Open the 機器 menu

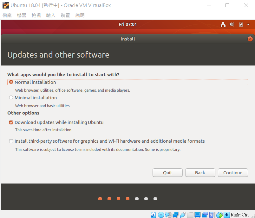point(22,16)
